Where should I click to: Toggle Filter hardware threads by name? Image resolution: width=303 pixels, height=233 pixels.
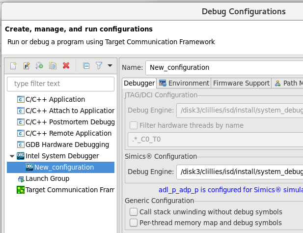[134, 125]
